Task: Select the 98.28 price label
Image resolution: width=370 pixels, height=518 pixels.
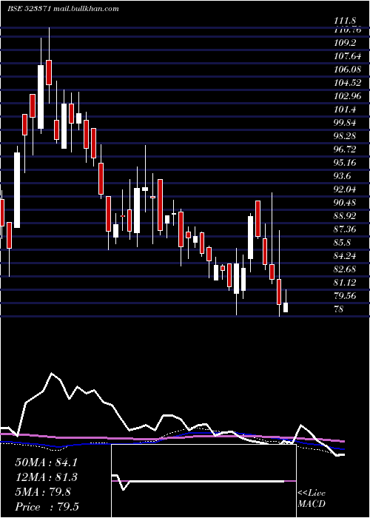Action: pyautogui.click(x=346, y=136)
